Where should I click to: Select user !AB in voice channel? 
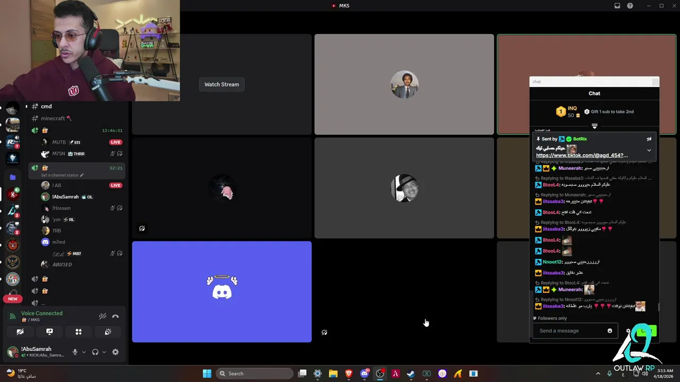coord(56,185)
